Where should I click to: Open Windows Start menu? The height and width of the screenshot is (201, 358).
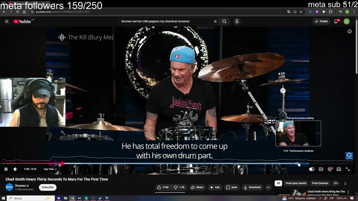click(3, 198)
